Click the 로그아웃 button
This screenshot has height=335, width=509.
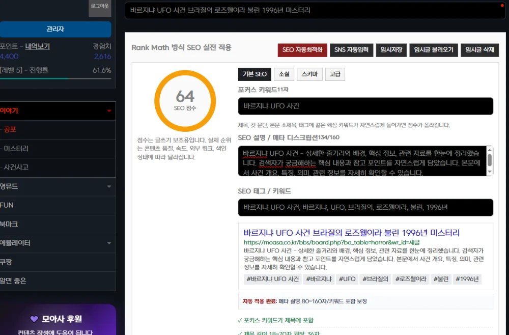[100, 7]
